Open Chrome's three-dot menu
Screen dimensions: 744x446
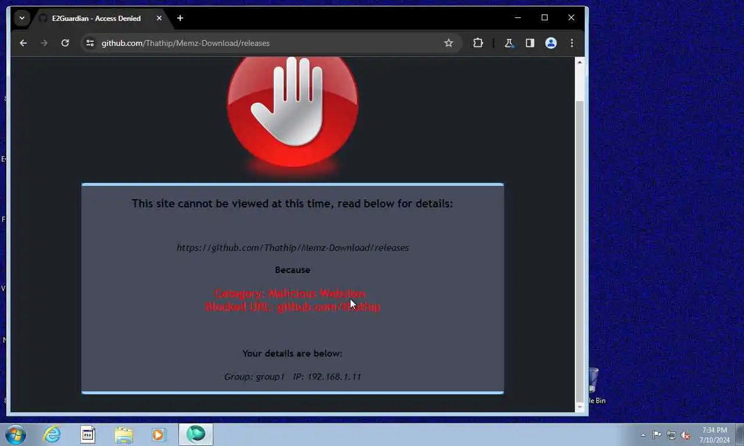[572, 43]
